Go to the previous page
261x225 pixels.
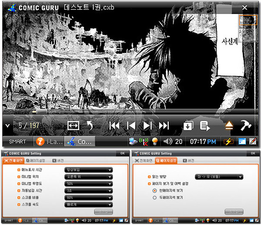coord(131,126)
